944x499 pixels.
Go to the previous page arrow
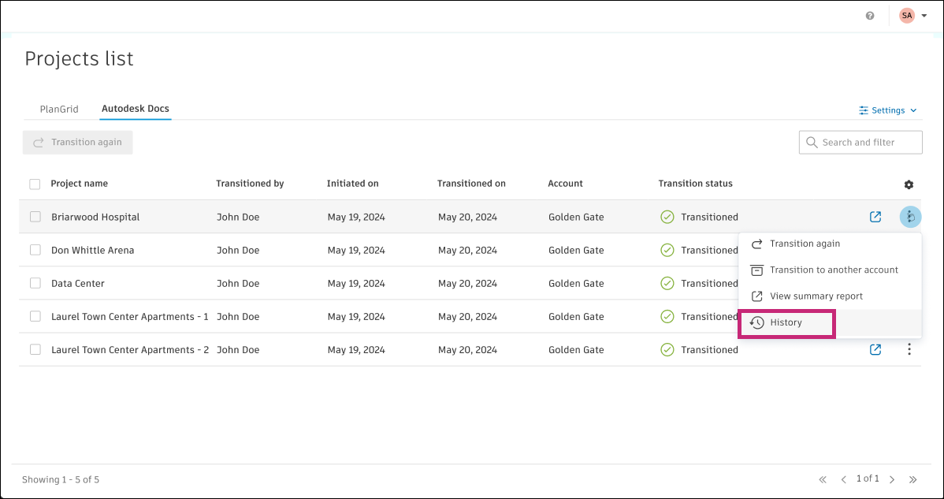pyautogui.click(x=843, y=479)
